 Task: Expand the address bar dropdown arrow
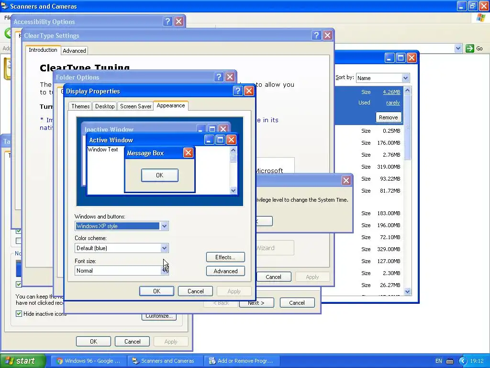click(x=458, y=48)
